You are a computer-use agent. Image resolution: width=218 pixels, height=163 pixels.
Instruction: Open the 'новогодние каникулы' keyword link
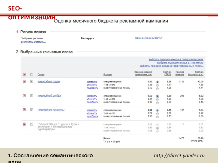coord(51,110)
